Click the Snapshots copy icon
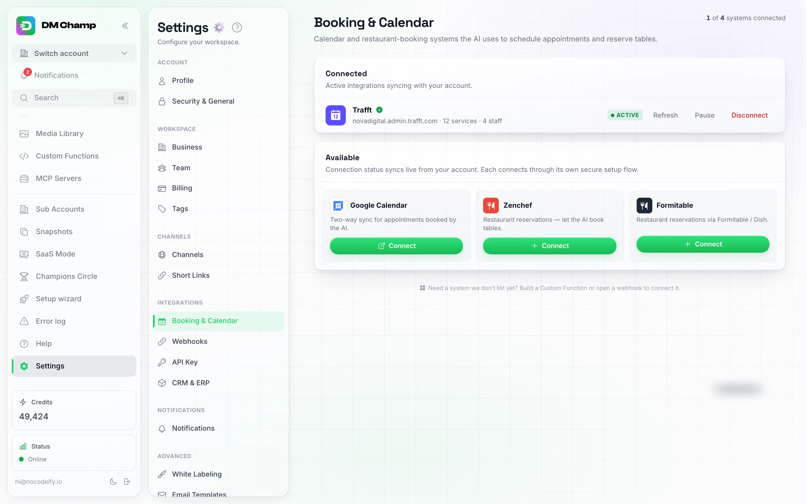Viewport: 807px width, 504px height. (x=24, y=232)
